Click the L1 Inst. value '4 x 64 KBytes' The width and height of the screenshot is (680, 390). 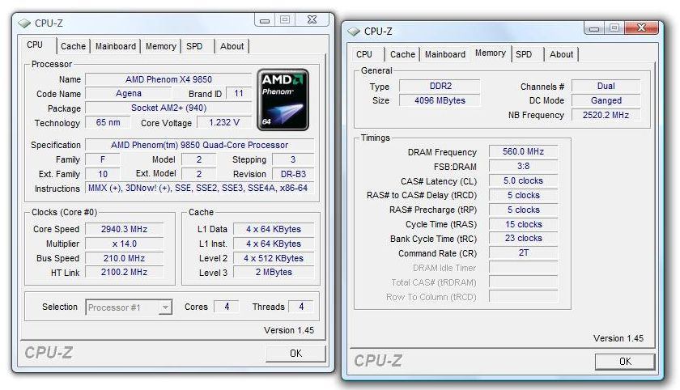pyautogui.click(x=274, y=244)
